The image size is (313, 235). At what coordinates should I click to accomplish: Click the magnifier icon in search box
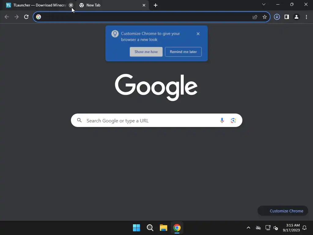pos(79,120)
